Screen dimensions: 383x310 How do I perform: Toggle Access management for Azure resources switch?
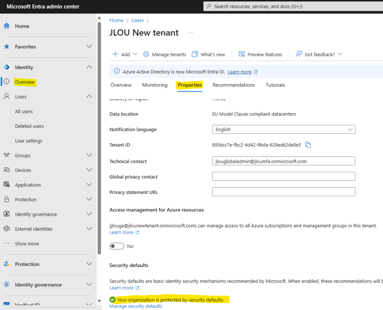point(117,246)
